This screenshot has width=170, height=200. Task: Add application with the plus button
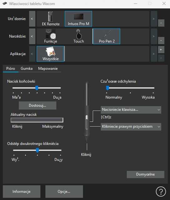point(161,50)
